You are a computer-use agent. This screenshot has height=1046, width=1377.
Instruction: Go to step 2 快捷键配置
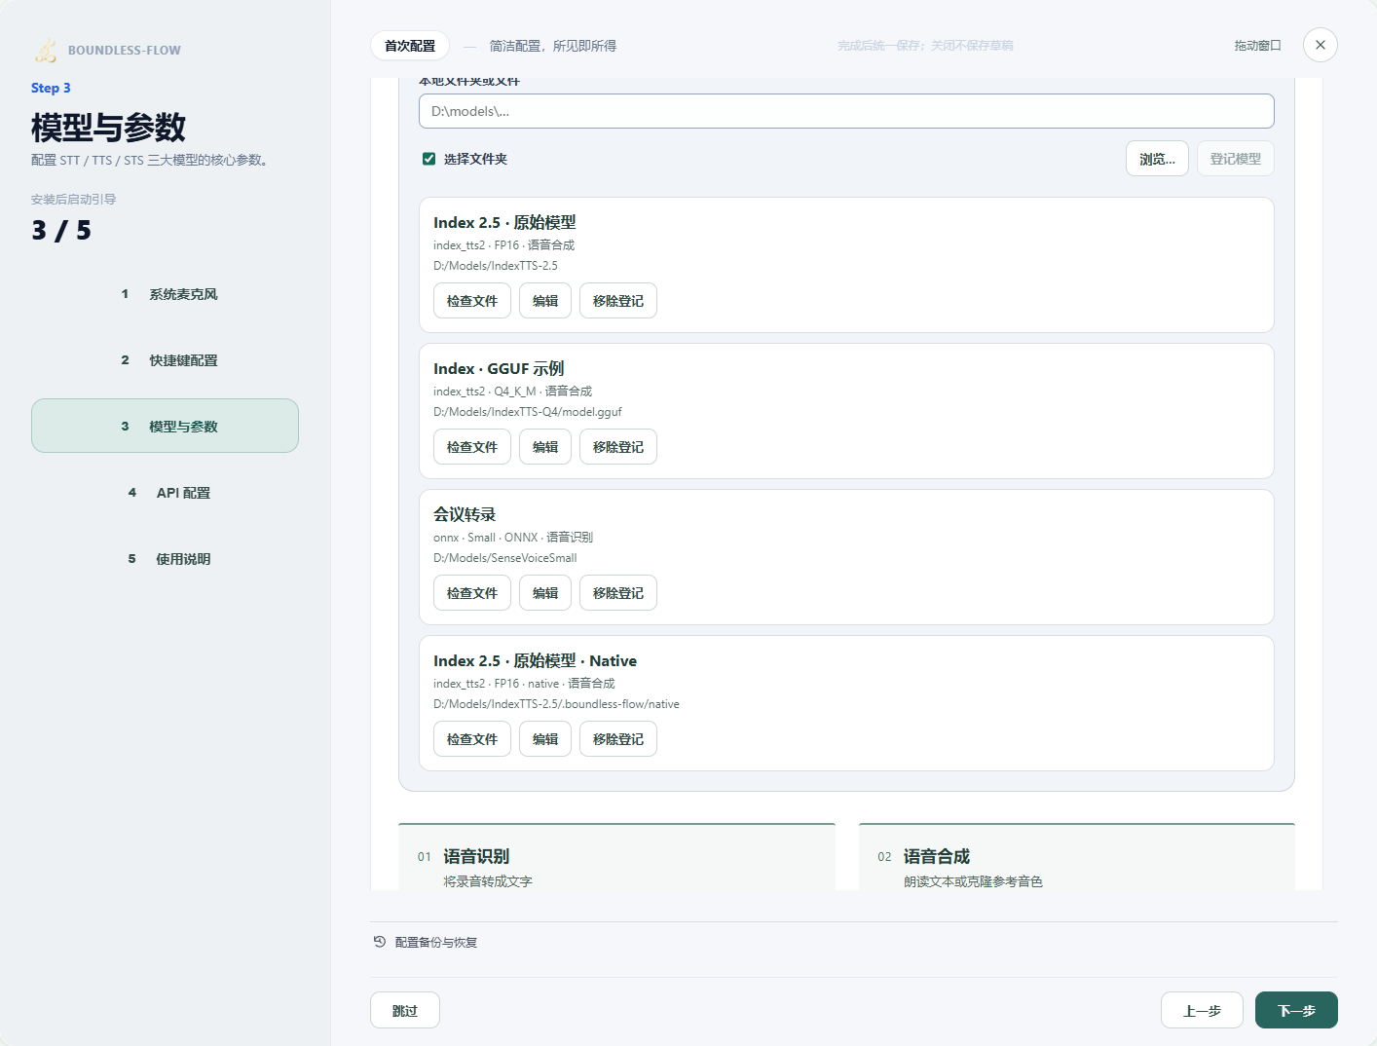[x=166, y=360]
